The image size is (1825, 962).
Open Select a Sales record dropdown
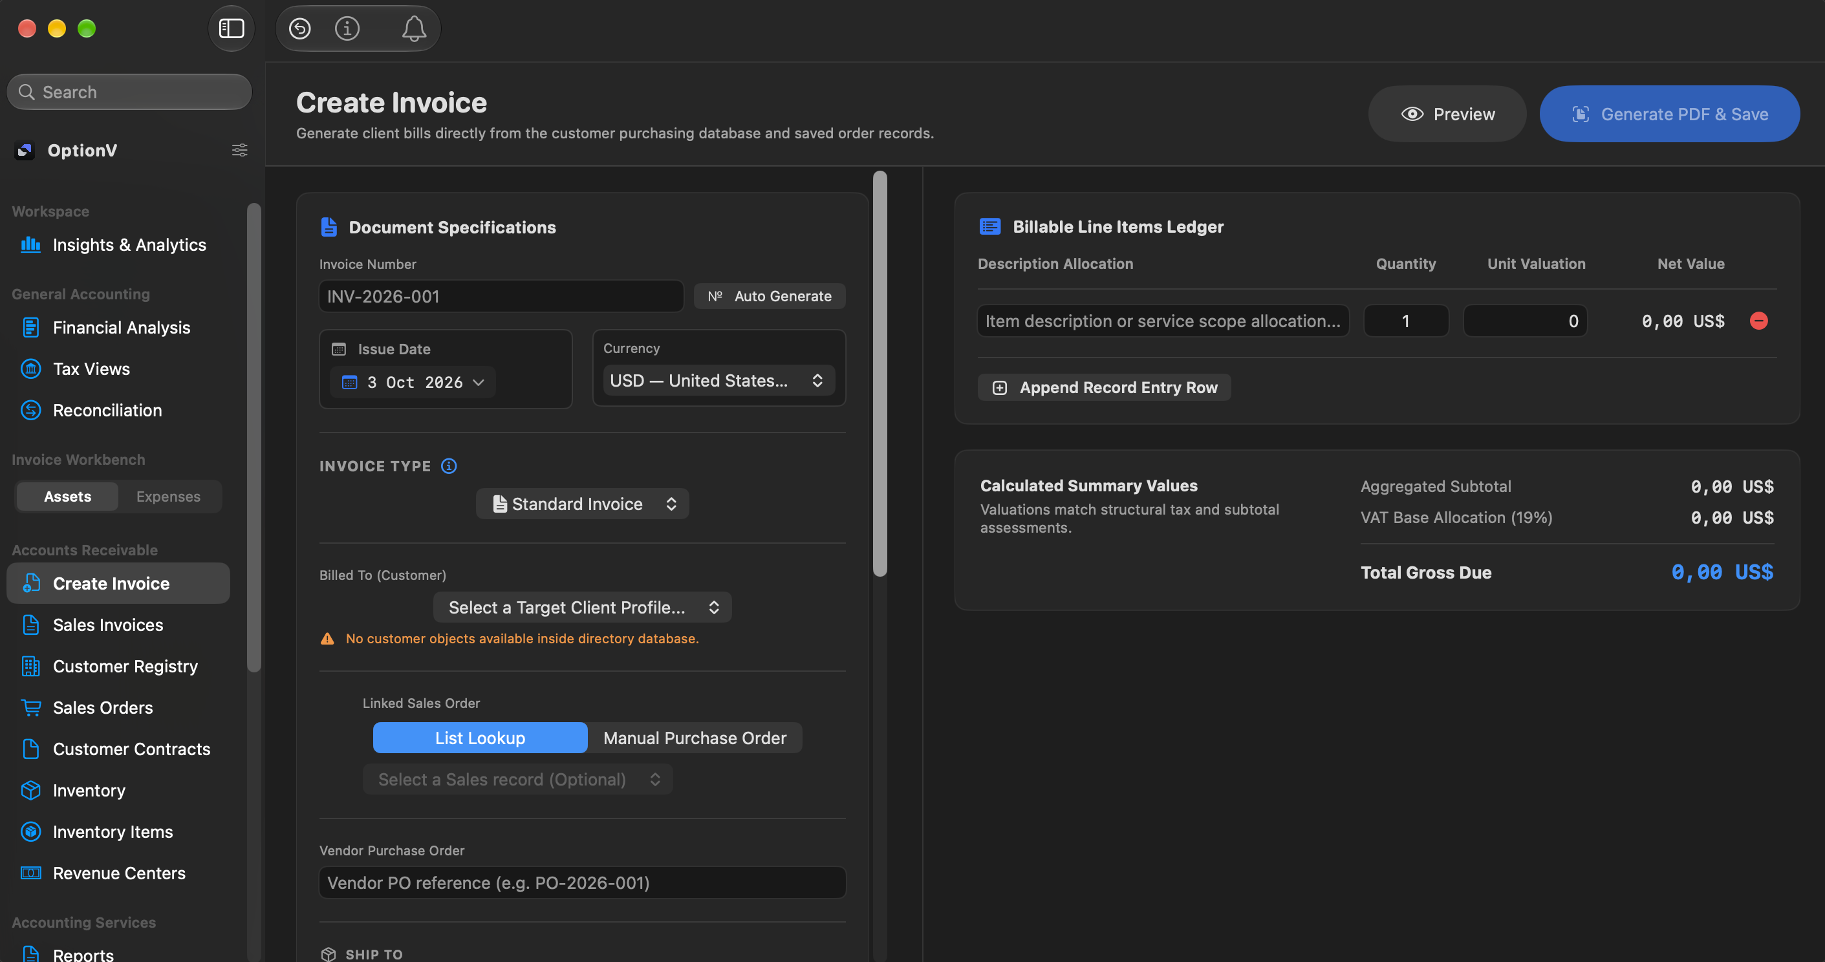coord(518,779)
